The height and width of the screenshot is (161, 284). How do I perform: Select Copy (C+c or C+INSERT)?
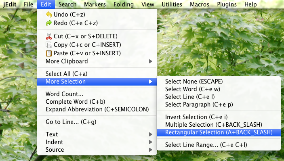point(97,45)
